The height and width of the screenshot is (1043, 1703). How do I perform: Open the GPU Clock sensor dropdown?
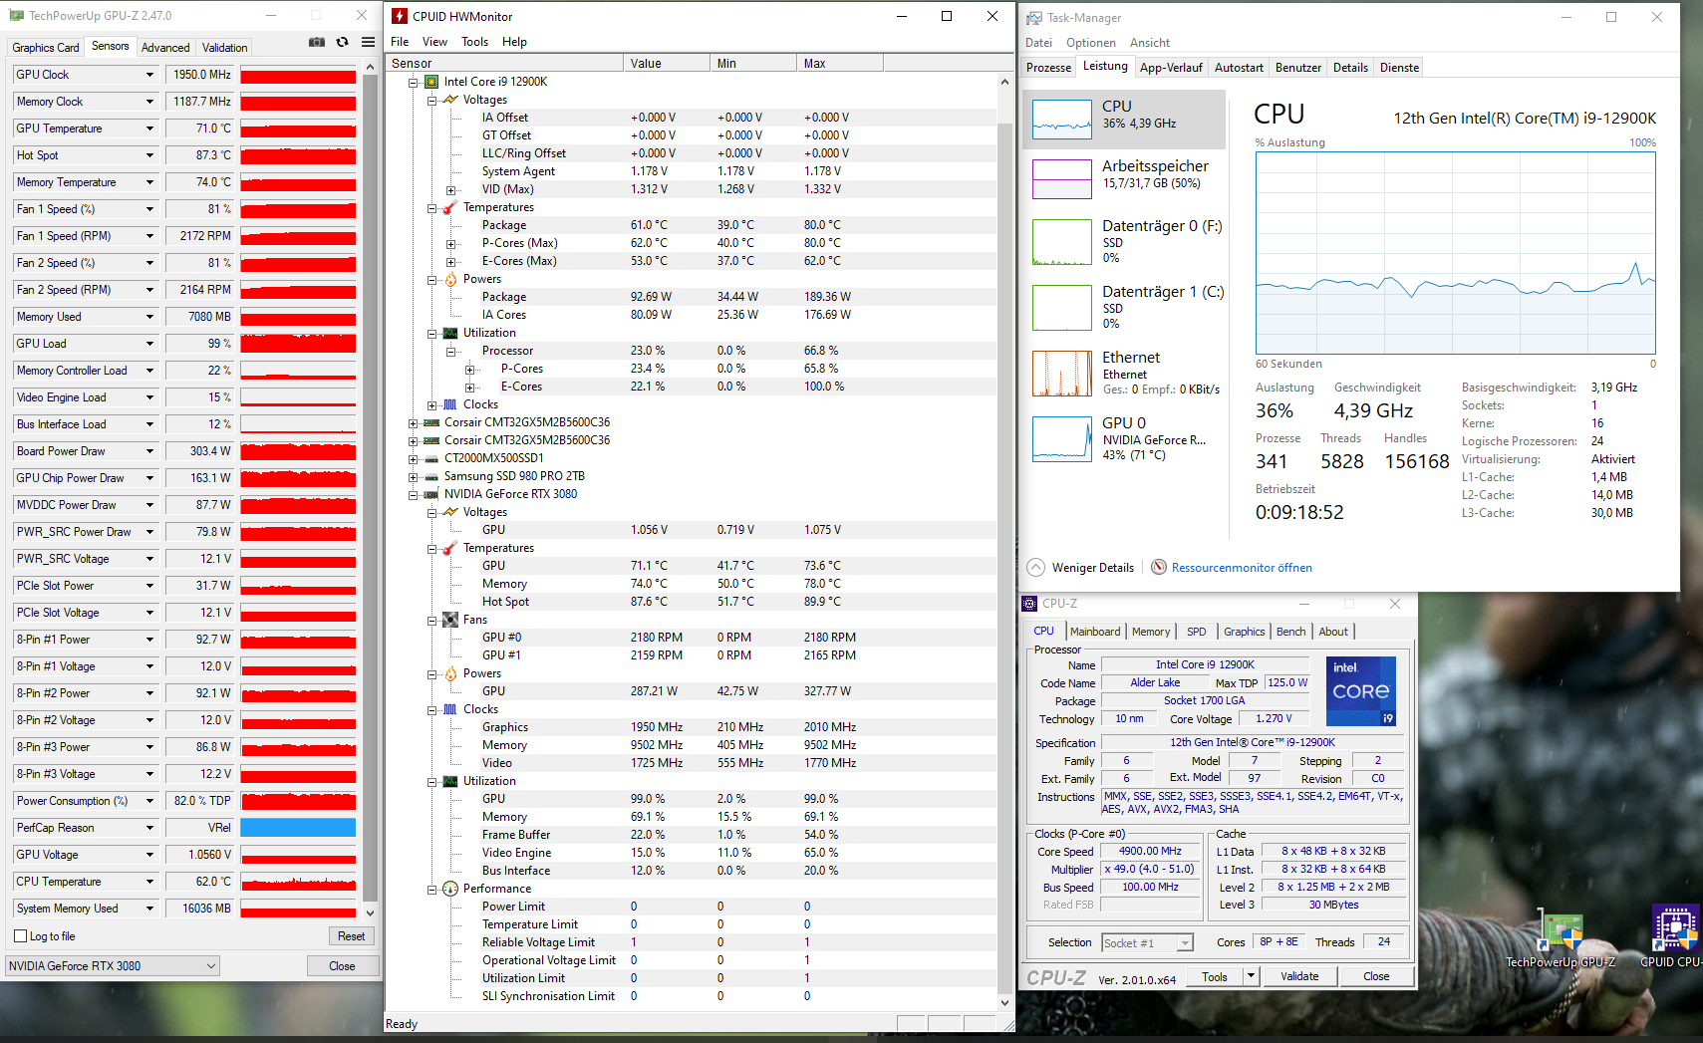click(x=150, y=75)
